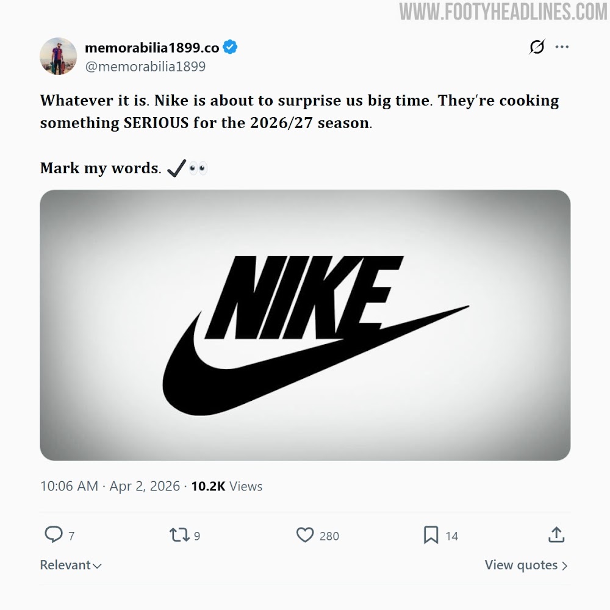The height and width of the screenshot is (610, 610).
Task: Open the View quotes link
Action: point(521,565)
